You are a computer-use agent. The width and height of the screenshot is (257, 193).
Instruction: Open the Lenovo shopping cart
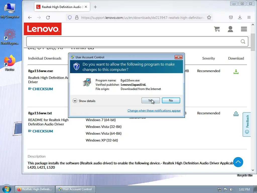point(217,29)
